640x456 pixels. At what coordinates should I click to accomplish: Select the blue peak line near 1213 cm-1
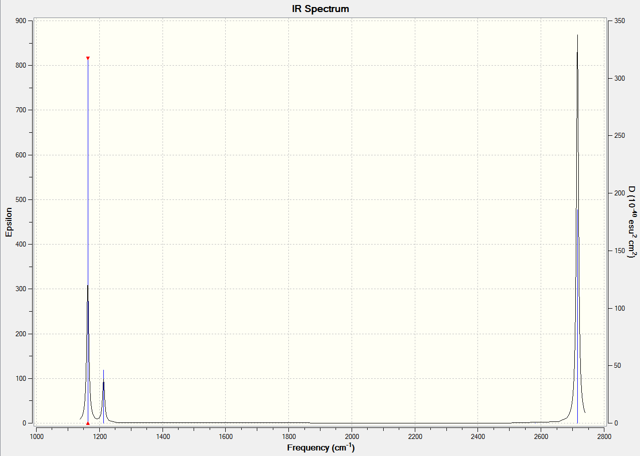(x=104, y=396)
